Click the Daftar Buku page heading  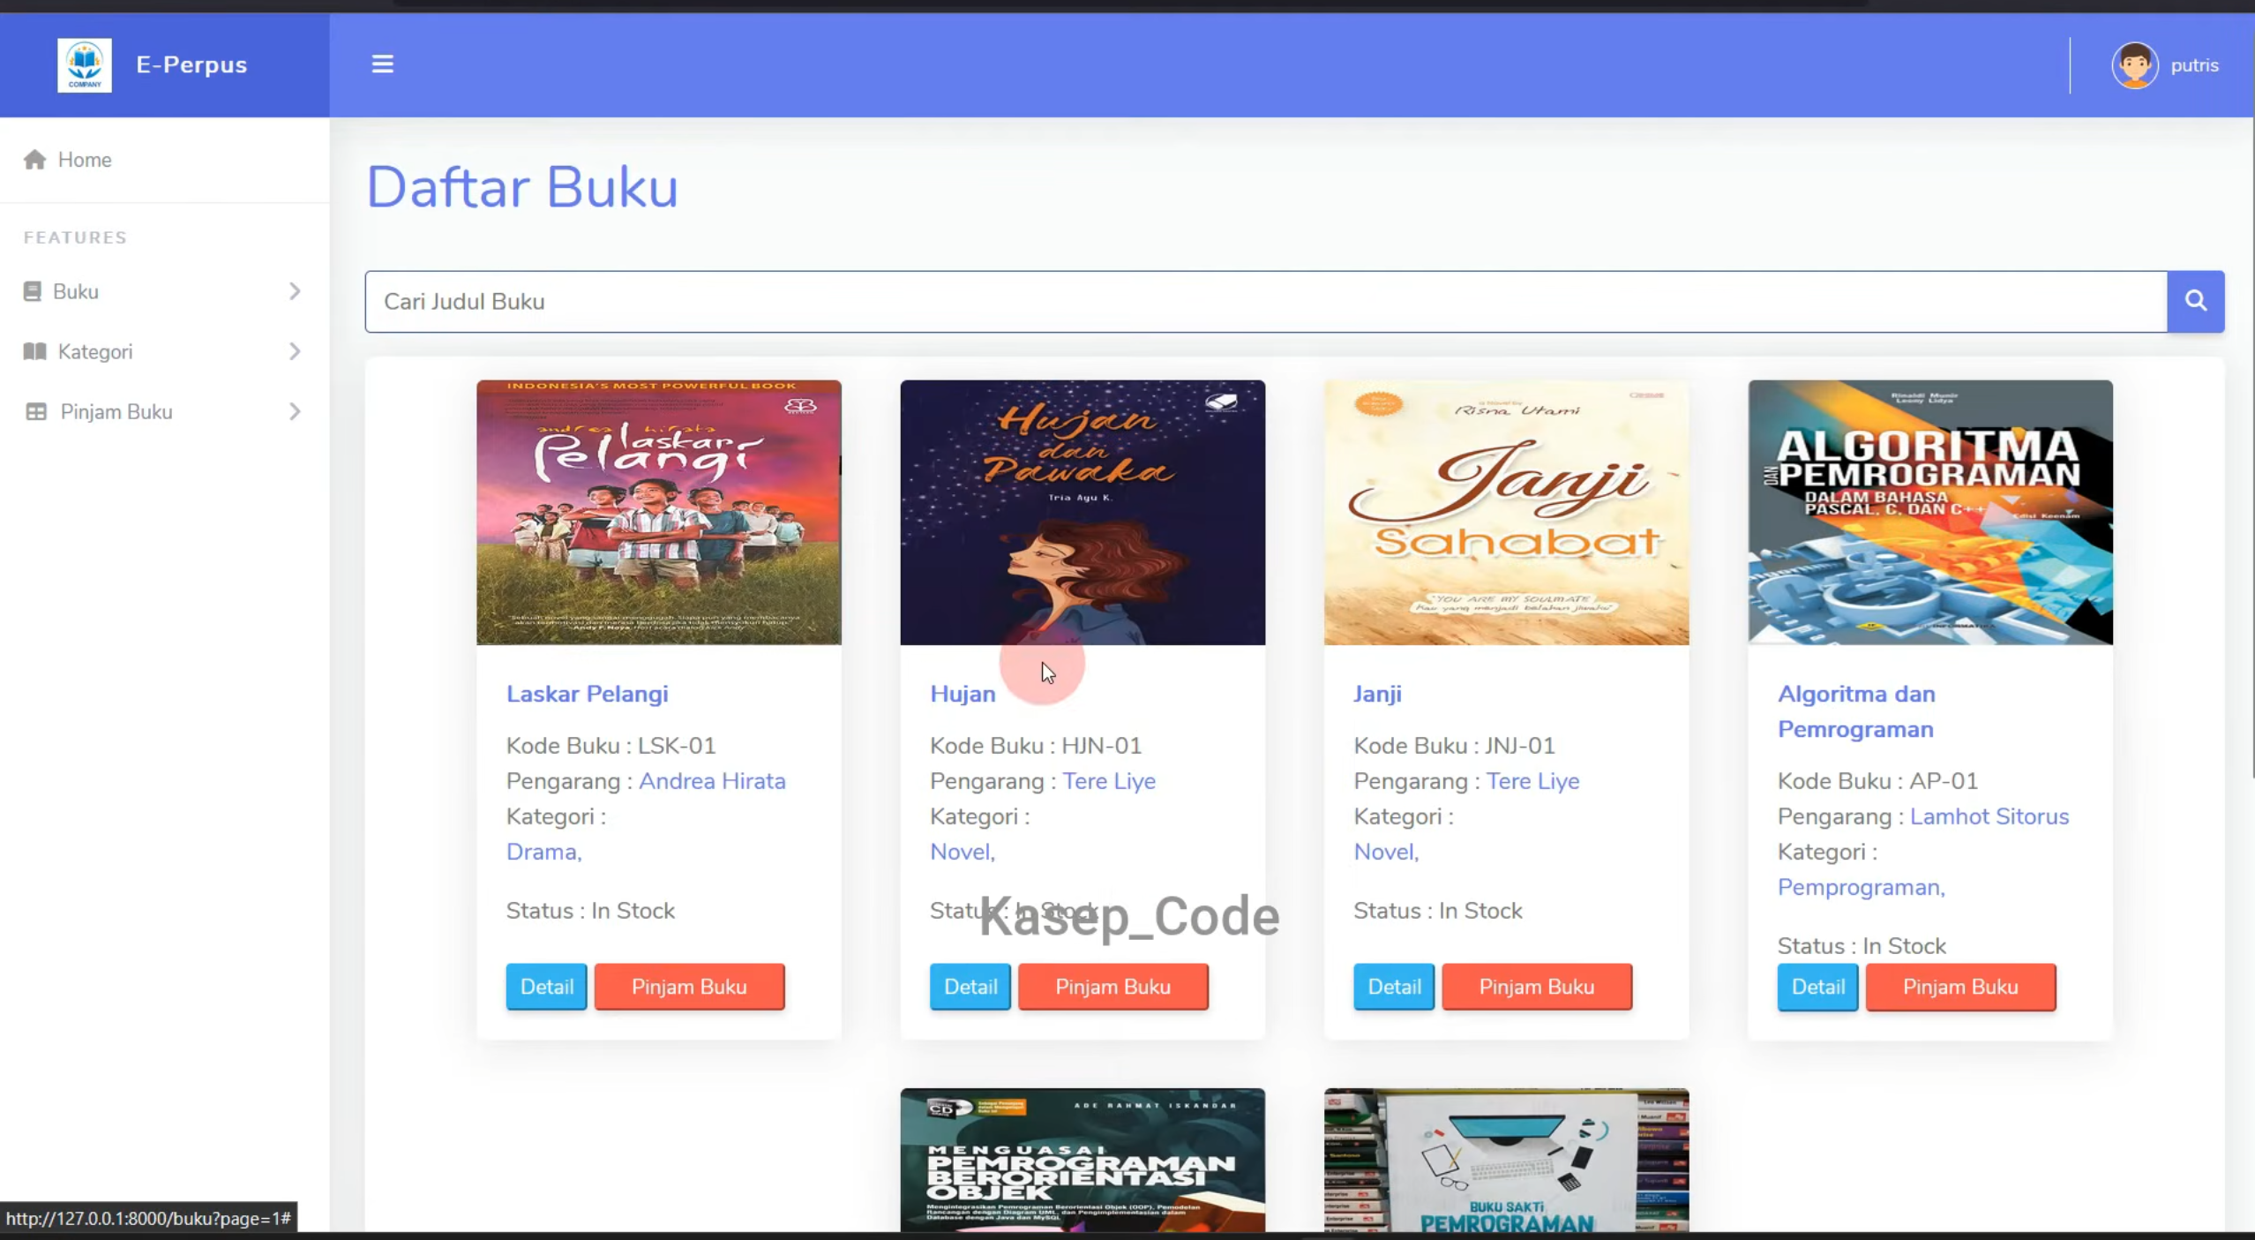(522, 187)
